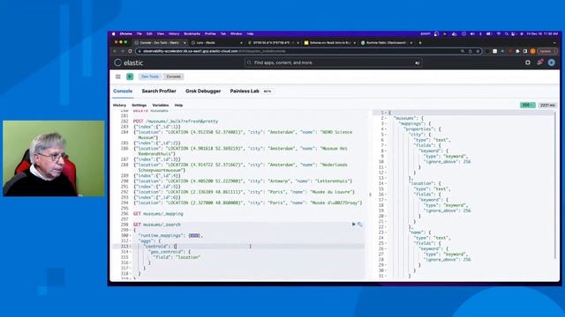Collapse the city fold at response line 5
Viewport: 565px width, 317px height.
386,135
